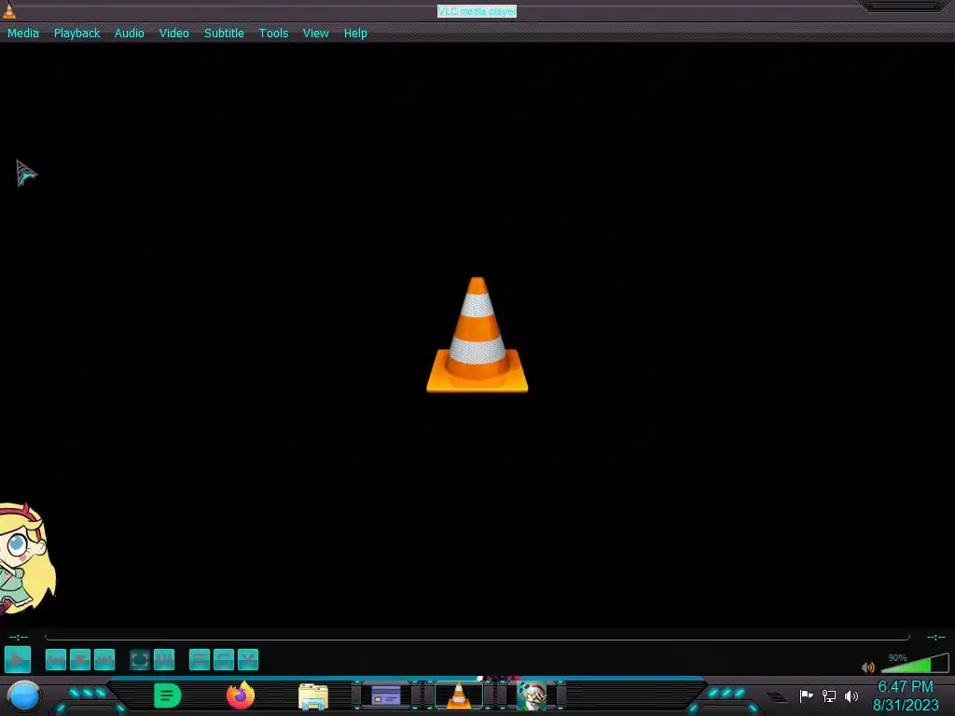Open the Audio menu
Viewport: 955px width, 716px height.
click(x=129, y=34)
